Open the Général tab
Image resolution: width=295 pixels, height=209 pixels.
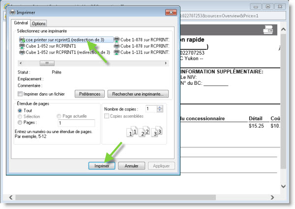tap(21, 23)
